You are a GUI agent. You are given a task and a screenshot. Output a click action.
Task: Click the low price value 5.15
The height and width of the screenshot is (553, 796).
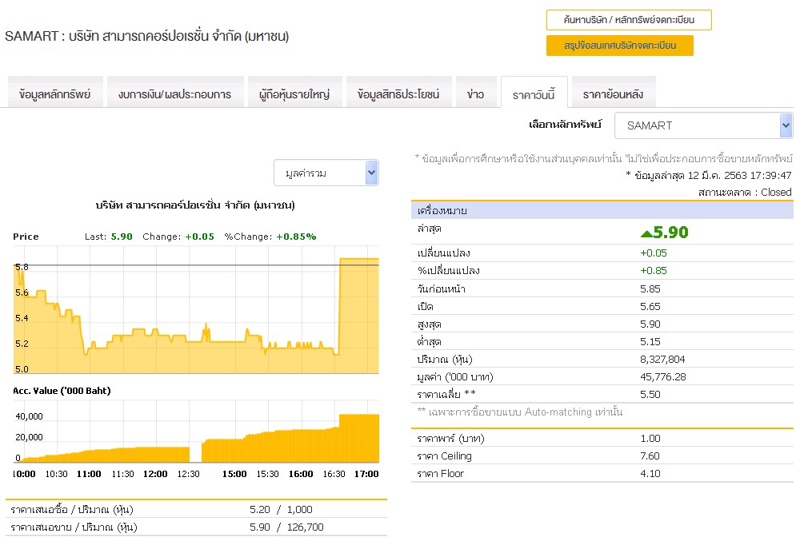[650, 342]
